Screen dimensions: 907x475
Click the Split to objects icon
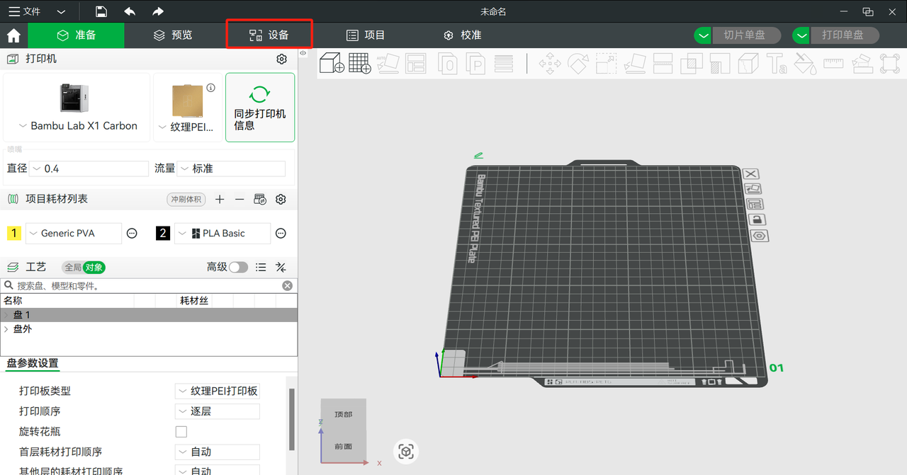click(447, 63)
